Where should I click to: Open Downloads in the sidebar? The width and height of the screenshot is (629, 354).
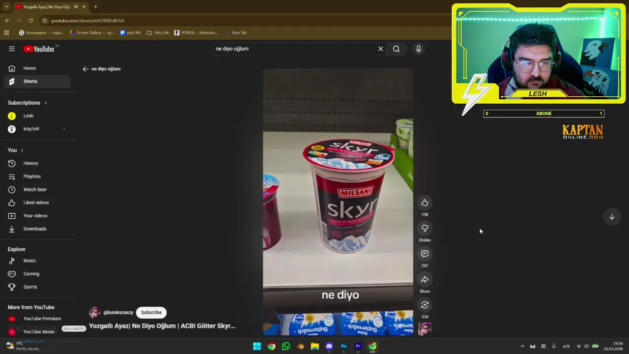[37, 229]
